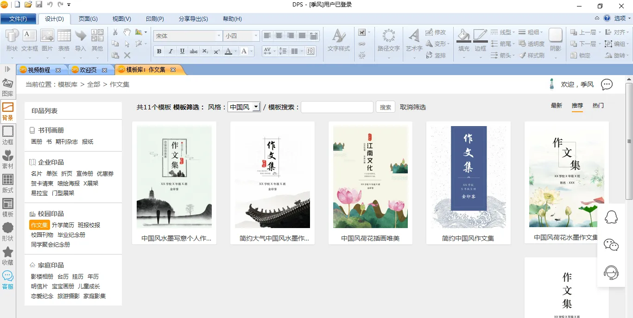Screen dimensions: 633x318
Task: Expand the 小四 font size dropdown
Action: (255, 36)
